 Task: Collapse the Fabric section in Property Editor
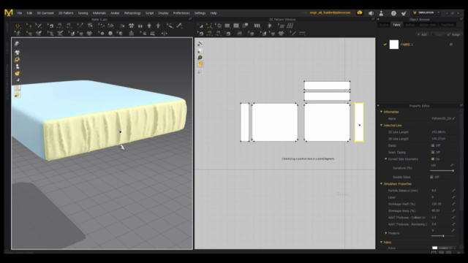tap(381, 242)
